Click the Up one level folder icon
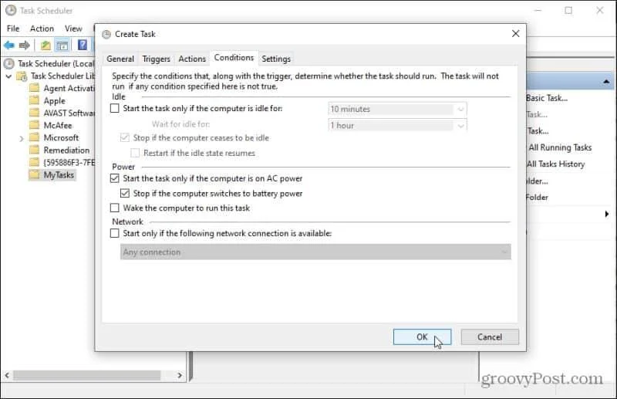Viewport: 617px width, 399px height. click(46, 46)
